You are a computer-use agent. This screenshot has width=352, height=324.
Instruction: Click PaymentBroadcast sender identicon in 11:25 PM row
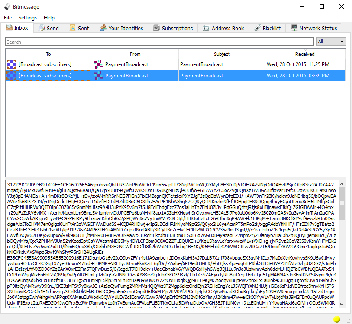[x=98, y=64]
